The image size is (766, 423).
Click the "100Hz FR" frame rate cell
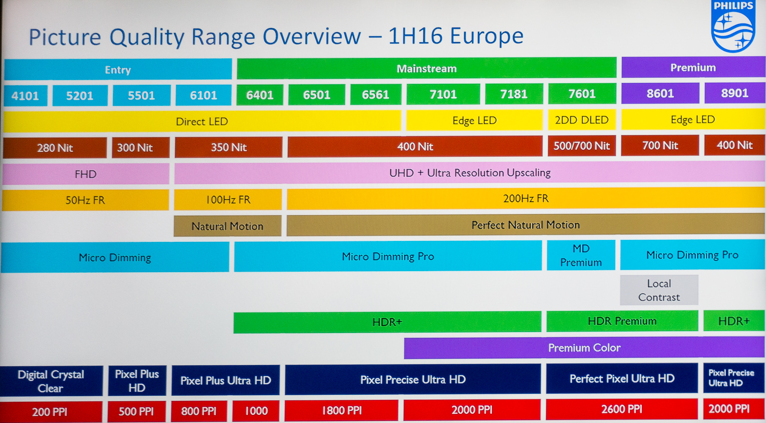[228, 199]
